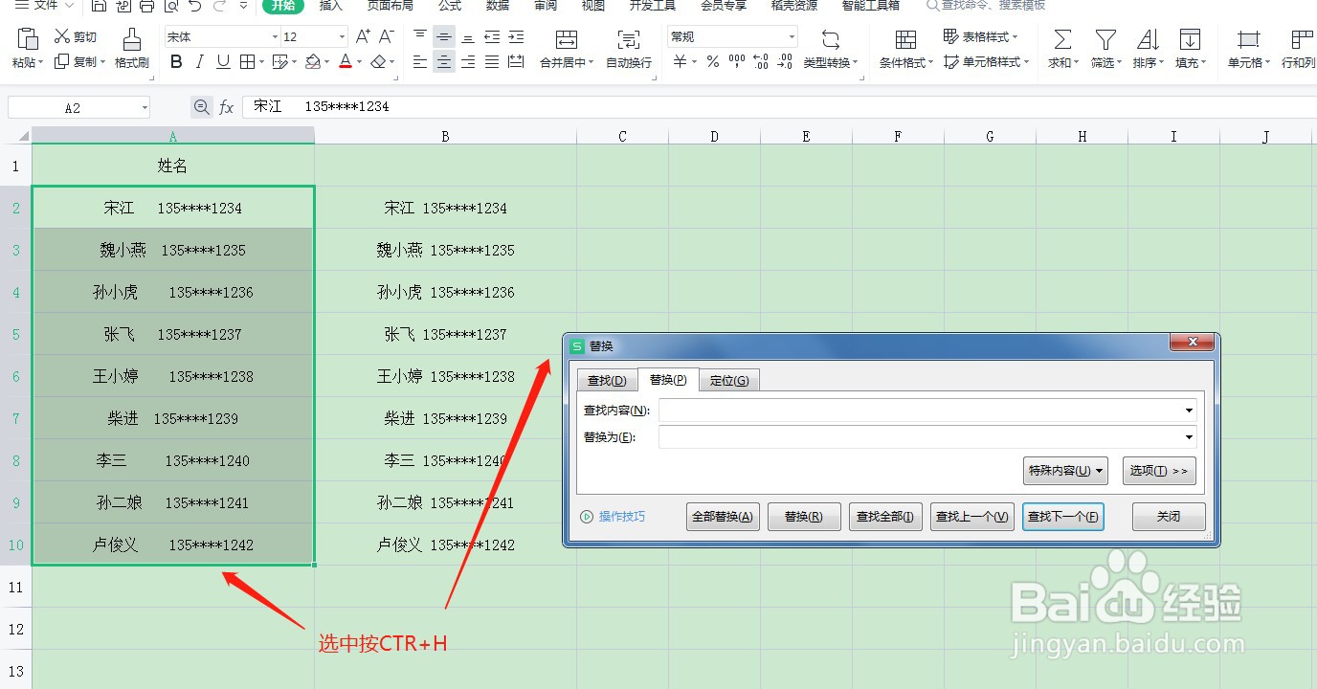Increase font size with A+ icon
This screenshot has width=1317, height=689.
(x=363, y=36)
